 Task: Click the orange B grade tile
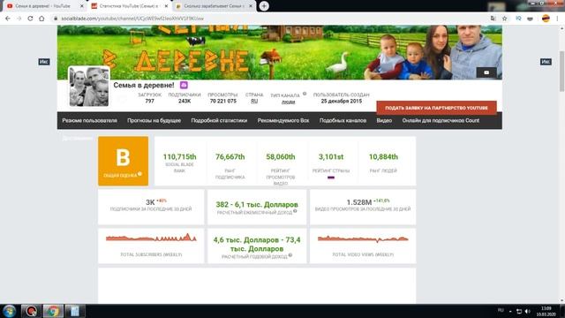pos(124,161)
